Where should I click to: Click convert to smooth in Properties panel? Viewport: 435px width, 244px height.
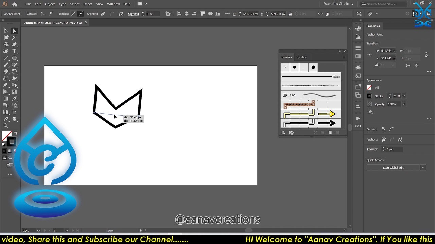point(391,129)
